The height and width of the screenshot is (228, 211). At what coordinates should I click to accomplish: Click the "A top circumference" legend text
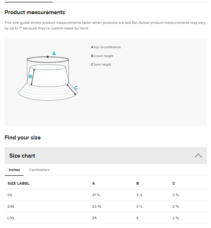106,47
